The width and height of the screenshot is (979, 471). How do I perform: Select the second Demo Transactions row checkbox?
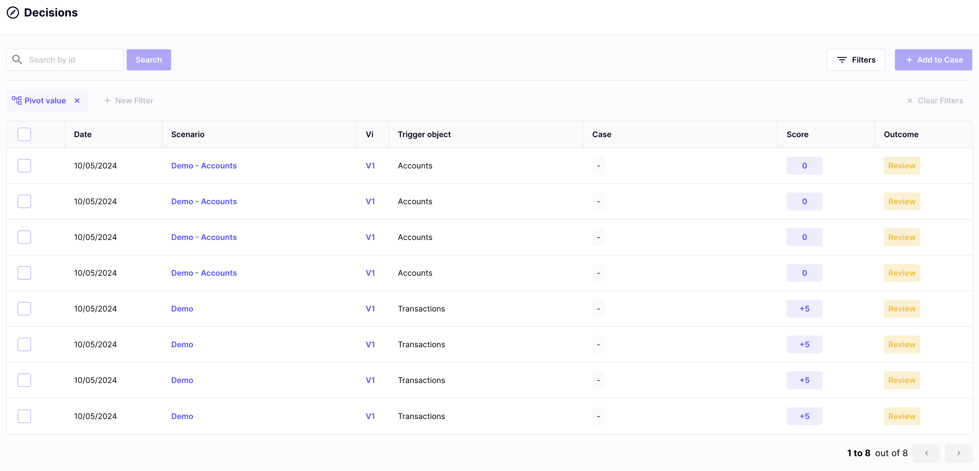(x=24, y=344)
